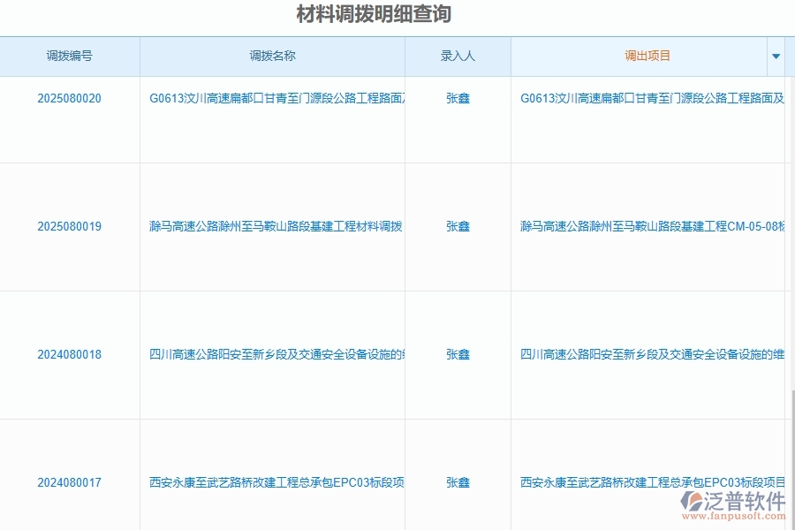Open the 调出项目 column filter dropdown
The height and width of the screenshot is (530, 795).
coord(776,55)
